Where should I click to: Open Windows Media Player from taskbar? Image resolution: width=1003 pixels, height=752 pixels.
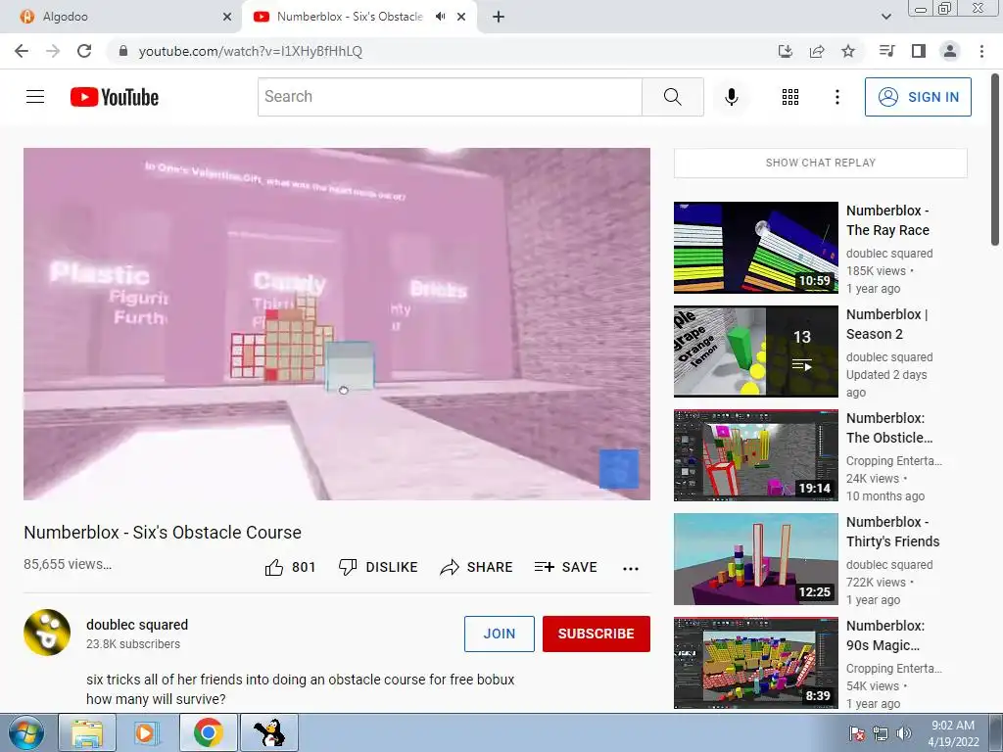click(x=147, y=732)
